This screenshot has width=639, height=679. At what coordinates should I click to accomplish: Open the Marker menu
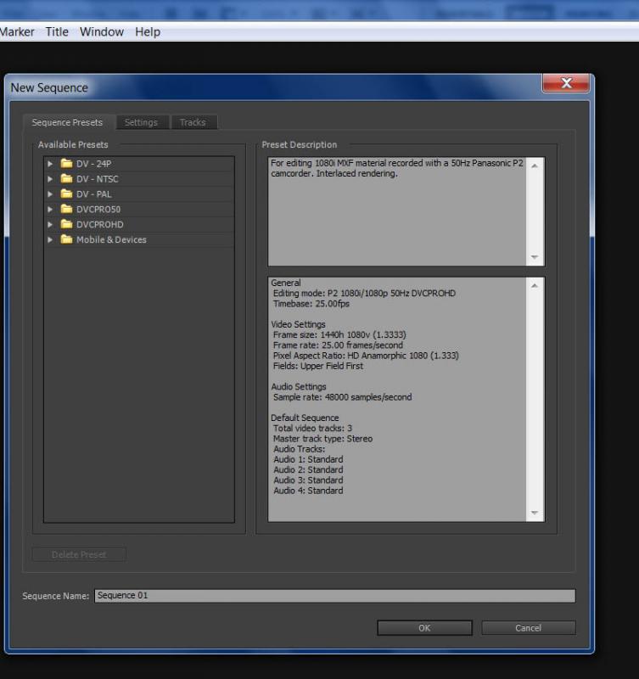coord(17,32)
